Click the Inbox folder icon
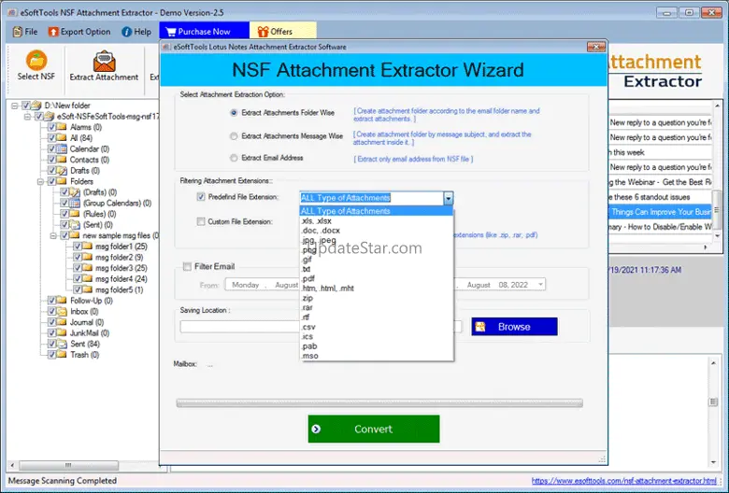The image size is (729, 493). click(62, 311)
